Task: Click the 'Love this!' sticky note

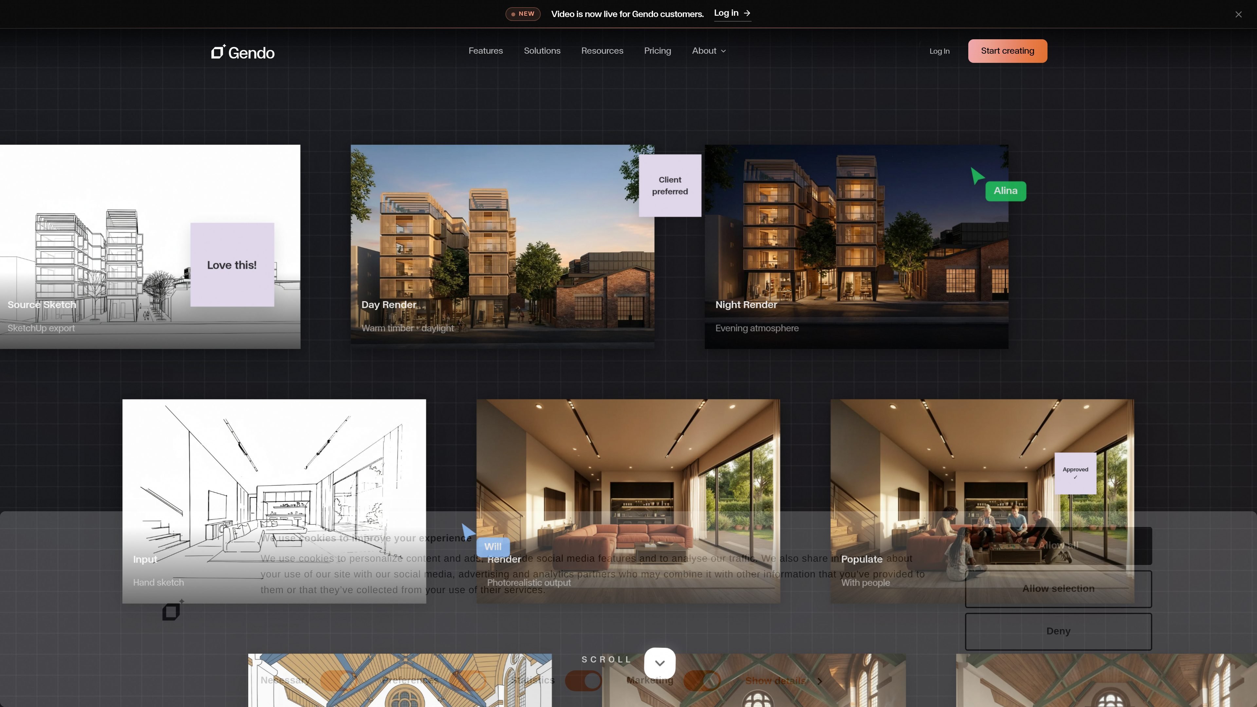Action: (232, 264)
